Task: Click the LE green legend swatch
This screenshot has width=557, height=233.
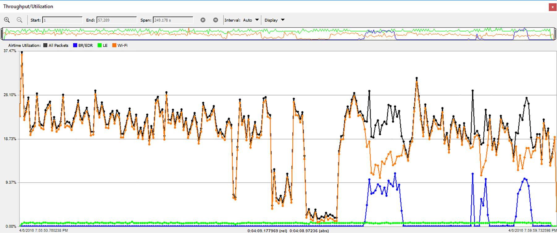Action: pos(100,45)
